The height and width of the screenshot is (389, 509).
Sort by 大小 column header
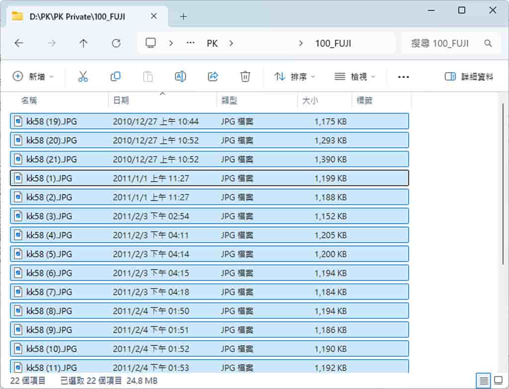click(x=325, y=100)
